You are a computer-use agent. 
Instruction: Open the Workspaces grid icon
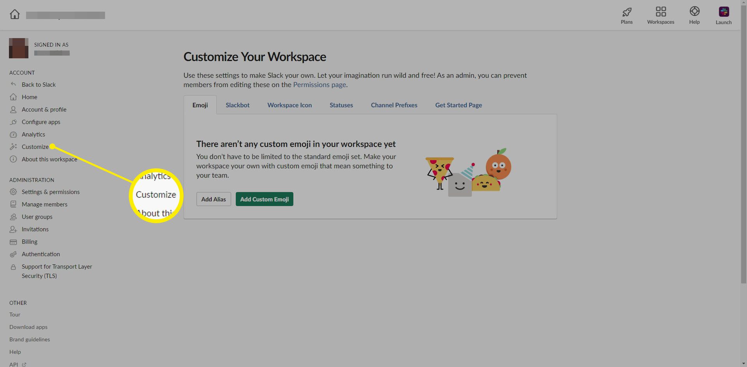(x=661, y=12)
